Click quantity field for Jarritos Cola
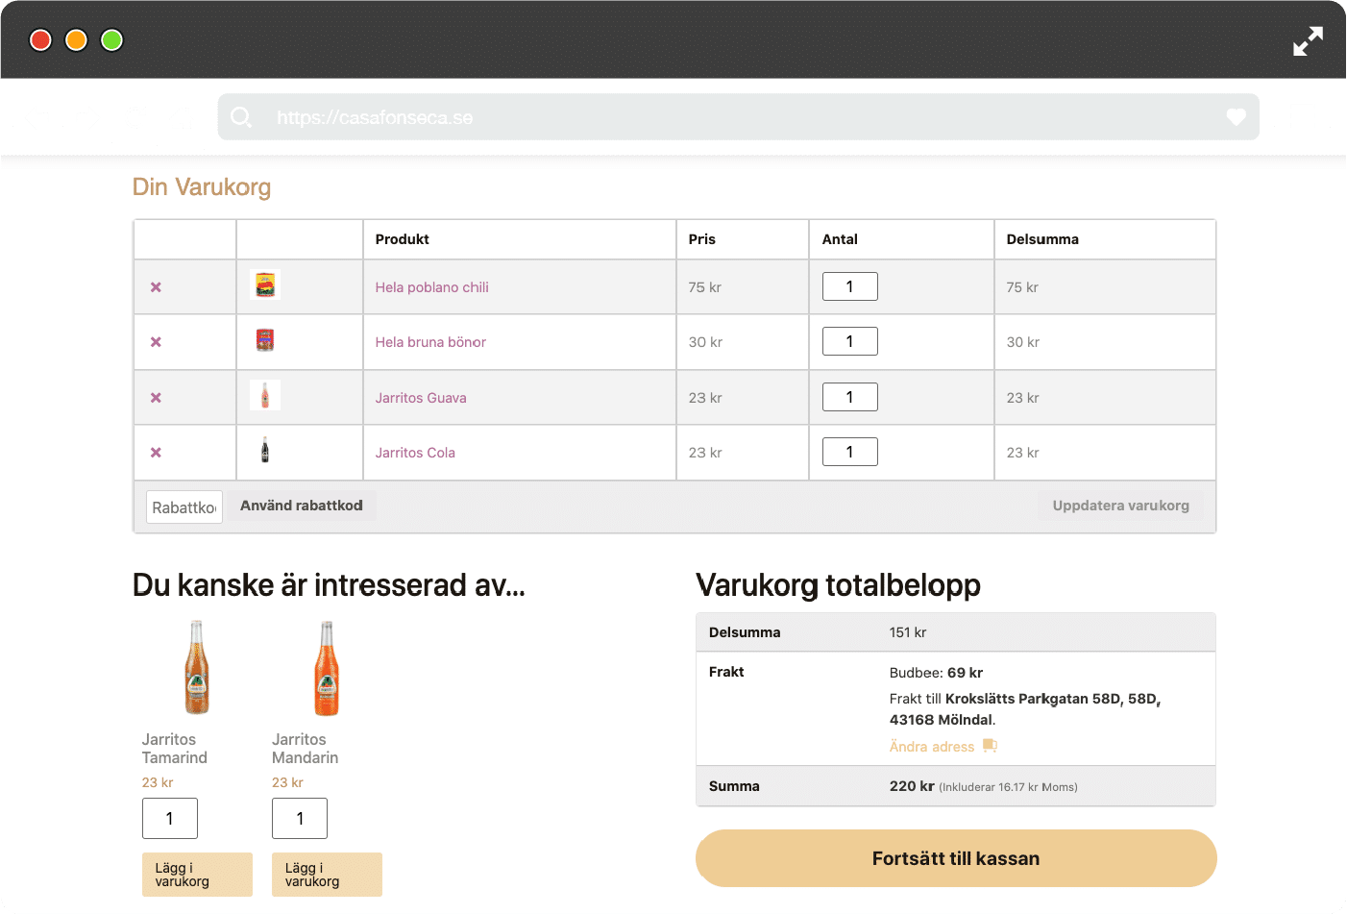Screen dimensions: 1347x914 (x=850, y=452)
